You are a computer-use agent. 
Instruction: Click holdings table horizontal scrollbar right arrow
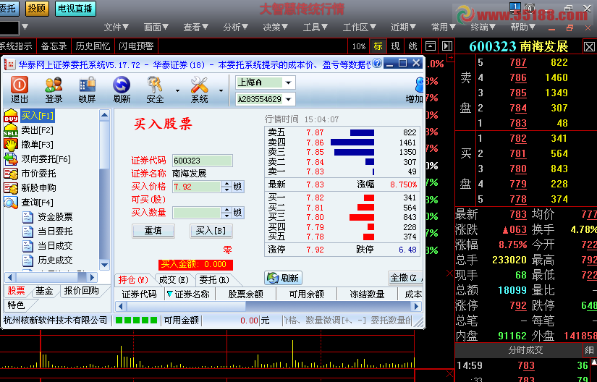pos(416,306)
